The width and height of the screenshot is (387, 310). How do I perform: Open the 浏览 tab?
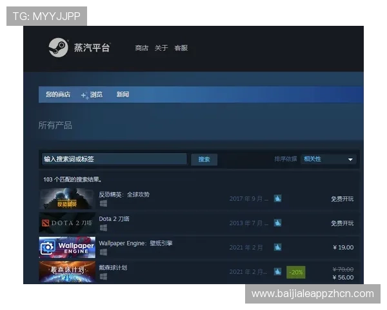[96, 94]
